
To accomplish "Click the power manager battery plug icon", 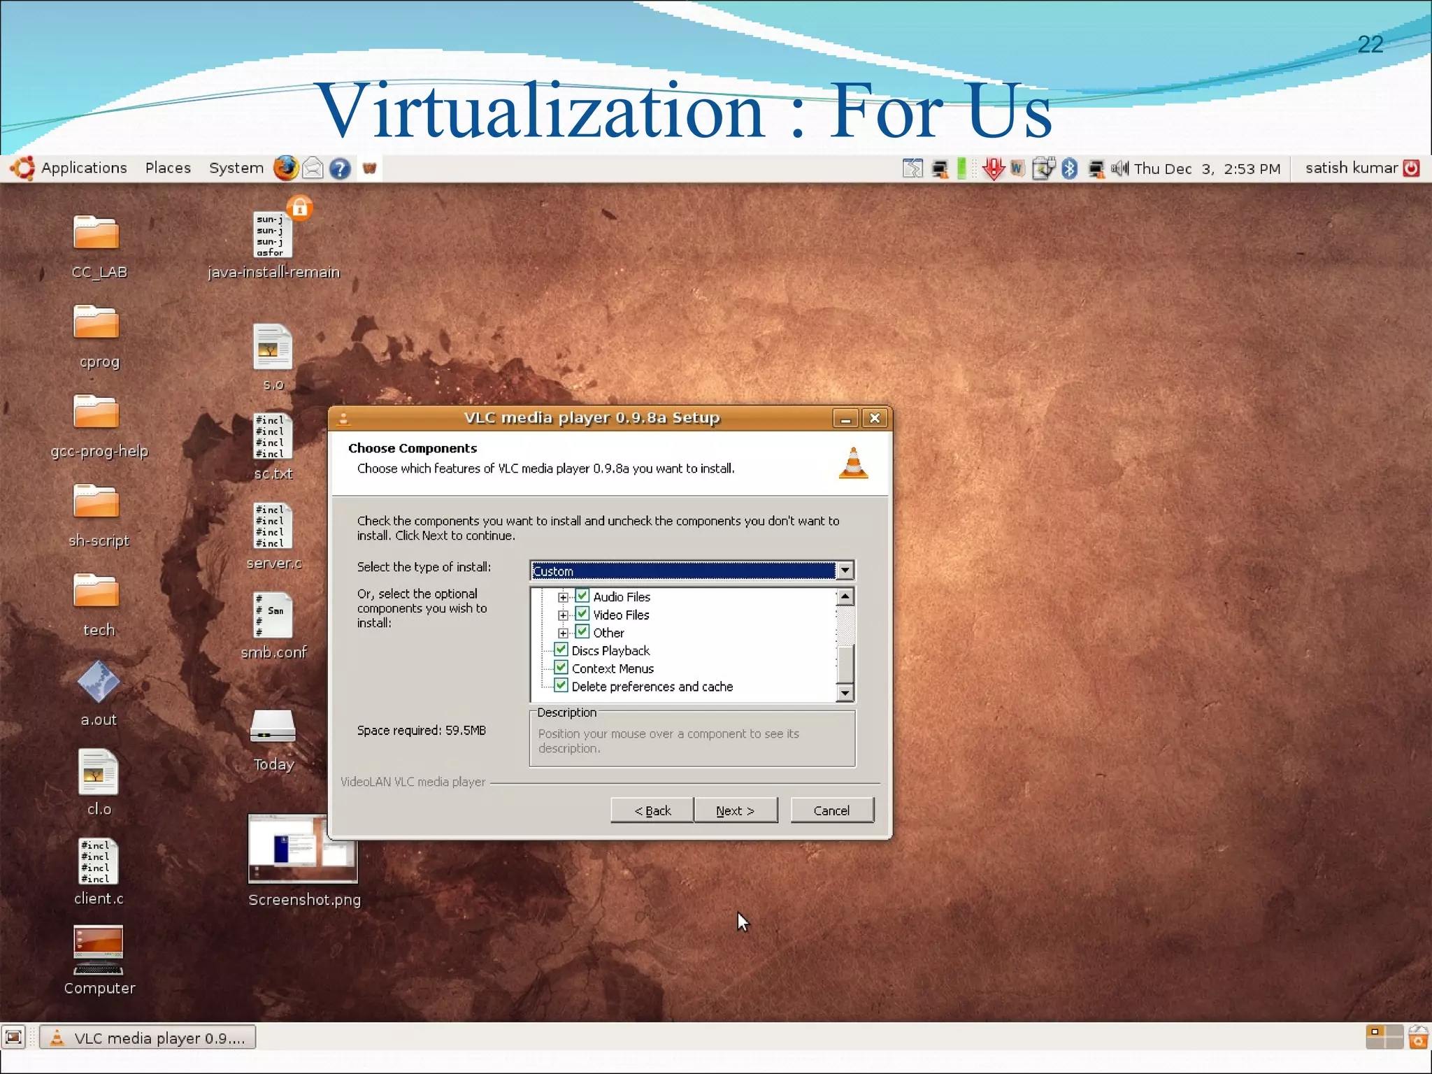I will click(1043, 169).
